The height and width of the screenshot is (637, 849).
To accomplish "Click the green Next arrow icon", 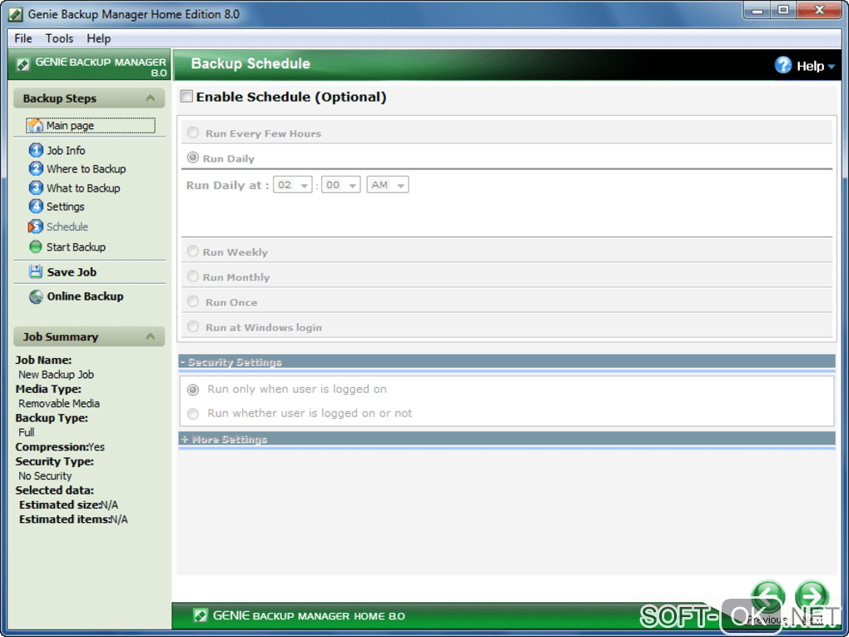I will click(812, 596).
